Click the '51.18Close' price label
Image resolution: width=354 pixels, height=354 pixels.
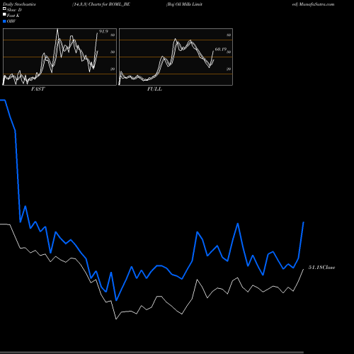point(322,268)
